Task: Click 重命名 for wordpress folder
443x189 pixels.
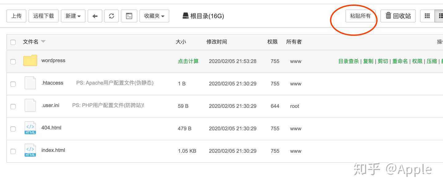Action: pos(400,61)
